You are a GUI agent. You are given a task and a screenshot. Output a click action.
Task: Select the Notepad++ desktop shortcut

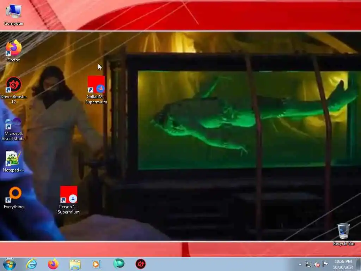point(13,161)
